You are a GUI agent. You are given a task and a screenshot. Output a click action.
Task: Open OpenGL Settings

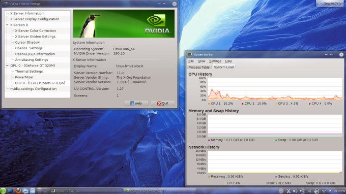point(28,48)
